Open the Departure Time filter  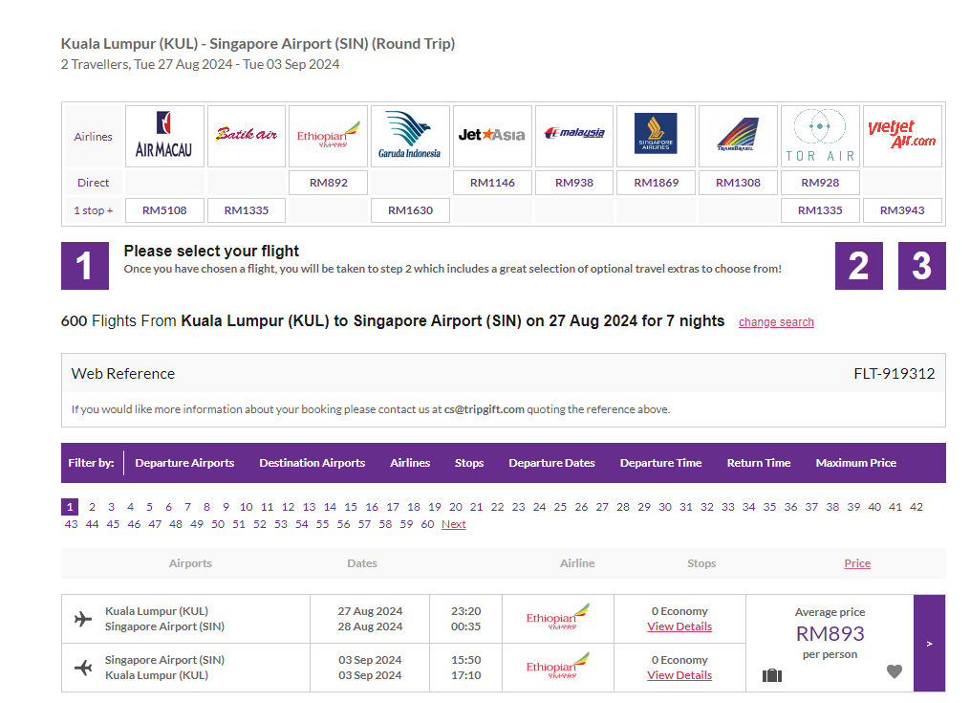(x=660, y=463)
